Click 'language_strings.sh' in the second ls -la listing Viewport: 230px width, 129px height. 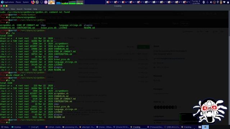[65, 109]
